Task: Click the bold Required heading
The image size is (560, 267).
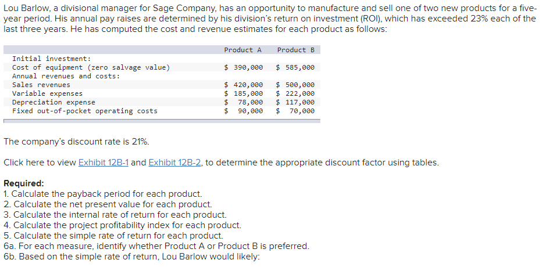Action: tap(24, 183)
